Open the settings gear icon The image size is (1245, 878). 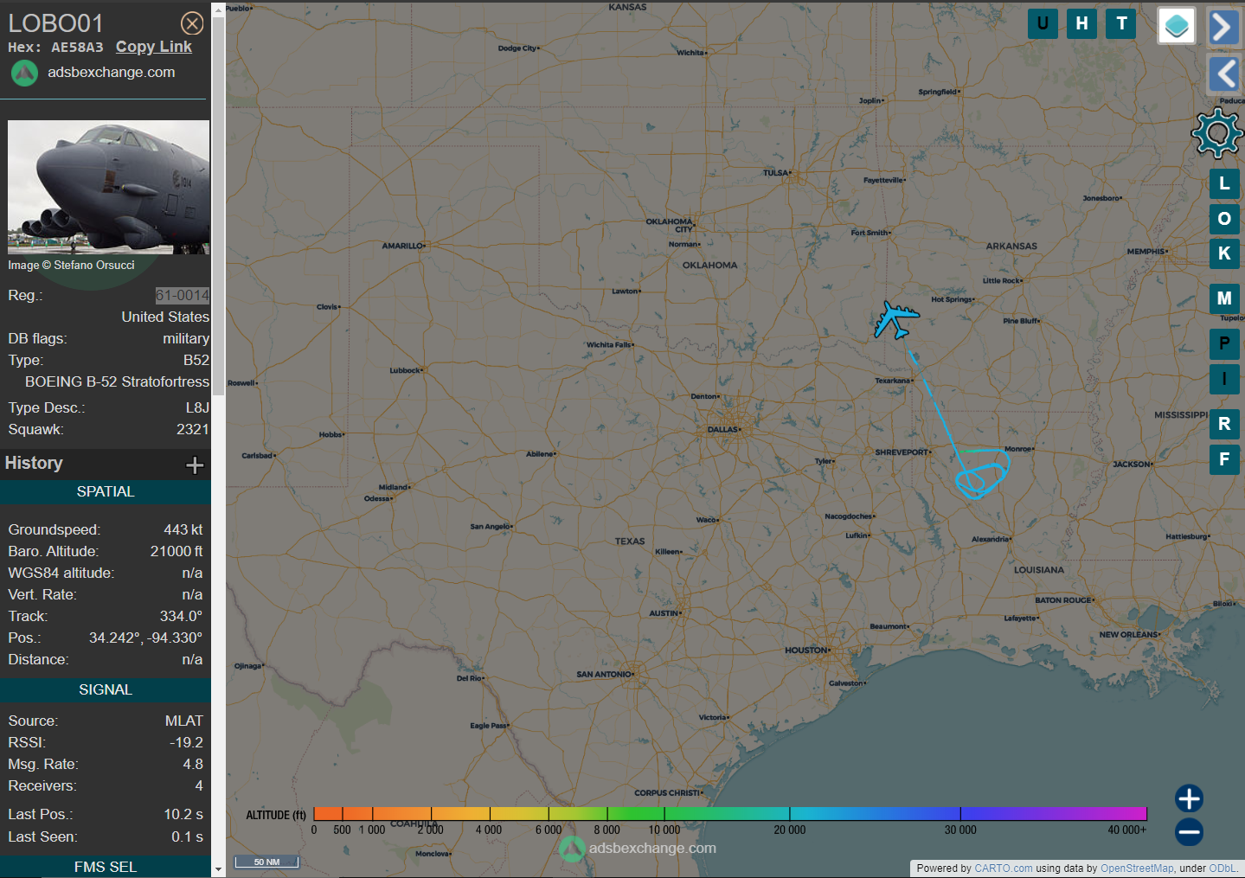click(1217, 133)
